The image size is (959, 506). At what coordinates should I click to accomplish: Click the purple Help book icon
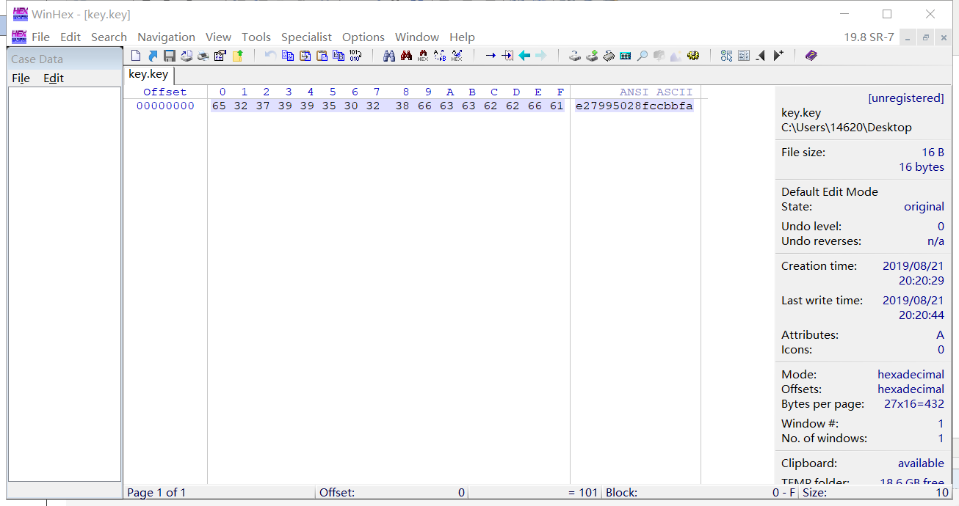pyautogui.click(x=811, y=56)
